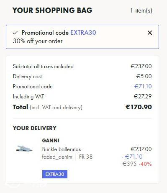
Task: Open the GANNI brand name
Action: click(x=51, y=141)
